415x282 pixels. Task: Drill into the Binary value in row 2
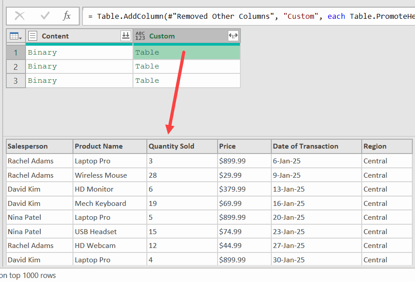coord(42,66)
